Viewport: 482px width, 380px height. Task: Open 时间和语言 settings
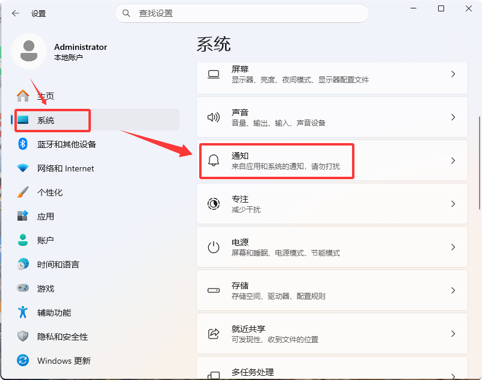(x=95, y=264)
